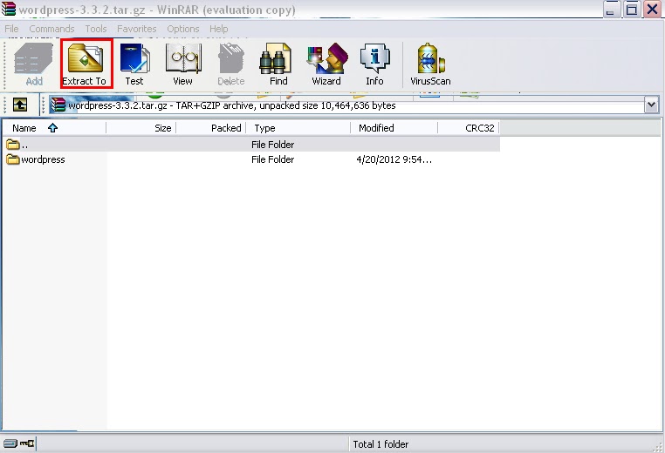The width and height of the screenshot is (665, 453).
Task: Open the Favorites menu
Action: (x=136, y=29)
